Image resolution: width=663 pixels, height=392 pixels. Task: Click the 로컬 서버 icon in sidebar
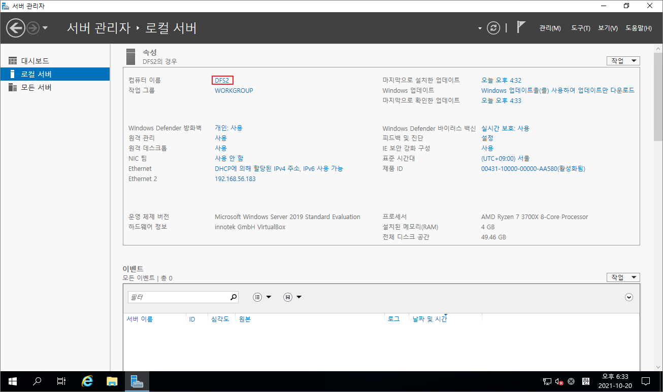[13, 74]
